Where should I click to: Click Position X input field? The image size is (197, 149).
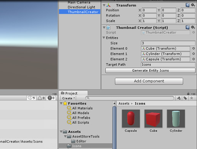pos(149,10)
